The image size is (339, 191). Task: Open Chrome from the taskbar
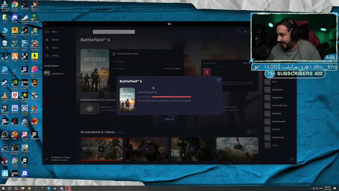29,188
